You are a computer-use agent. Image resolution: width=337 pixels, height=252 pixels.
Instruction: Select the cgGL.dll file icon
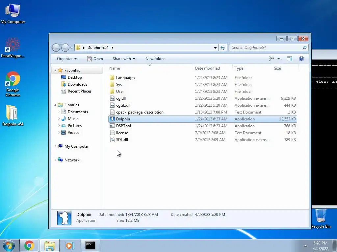pos(112,105)
